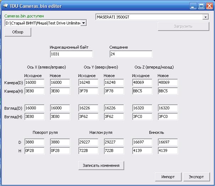The width and height of the screenshot is (215, 186).
Task: Edit the new Камера(H) Y axis value
Action: point(114,91)
